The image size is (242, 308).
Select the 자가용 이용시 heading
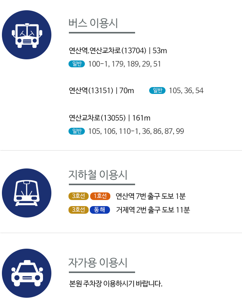click(98, 263)
